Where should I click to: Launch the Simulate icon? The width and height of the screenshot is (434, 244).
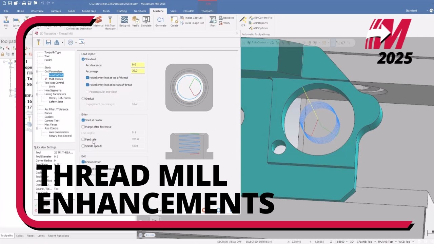[x=146, y=22]
